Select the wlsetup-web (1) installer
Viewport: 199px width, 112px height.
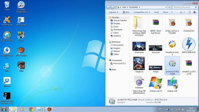155,84
